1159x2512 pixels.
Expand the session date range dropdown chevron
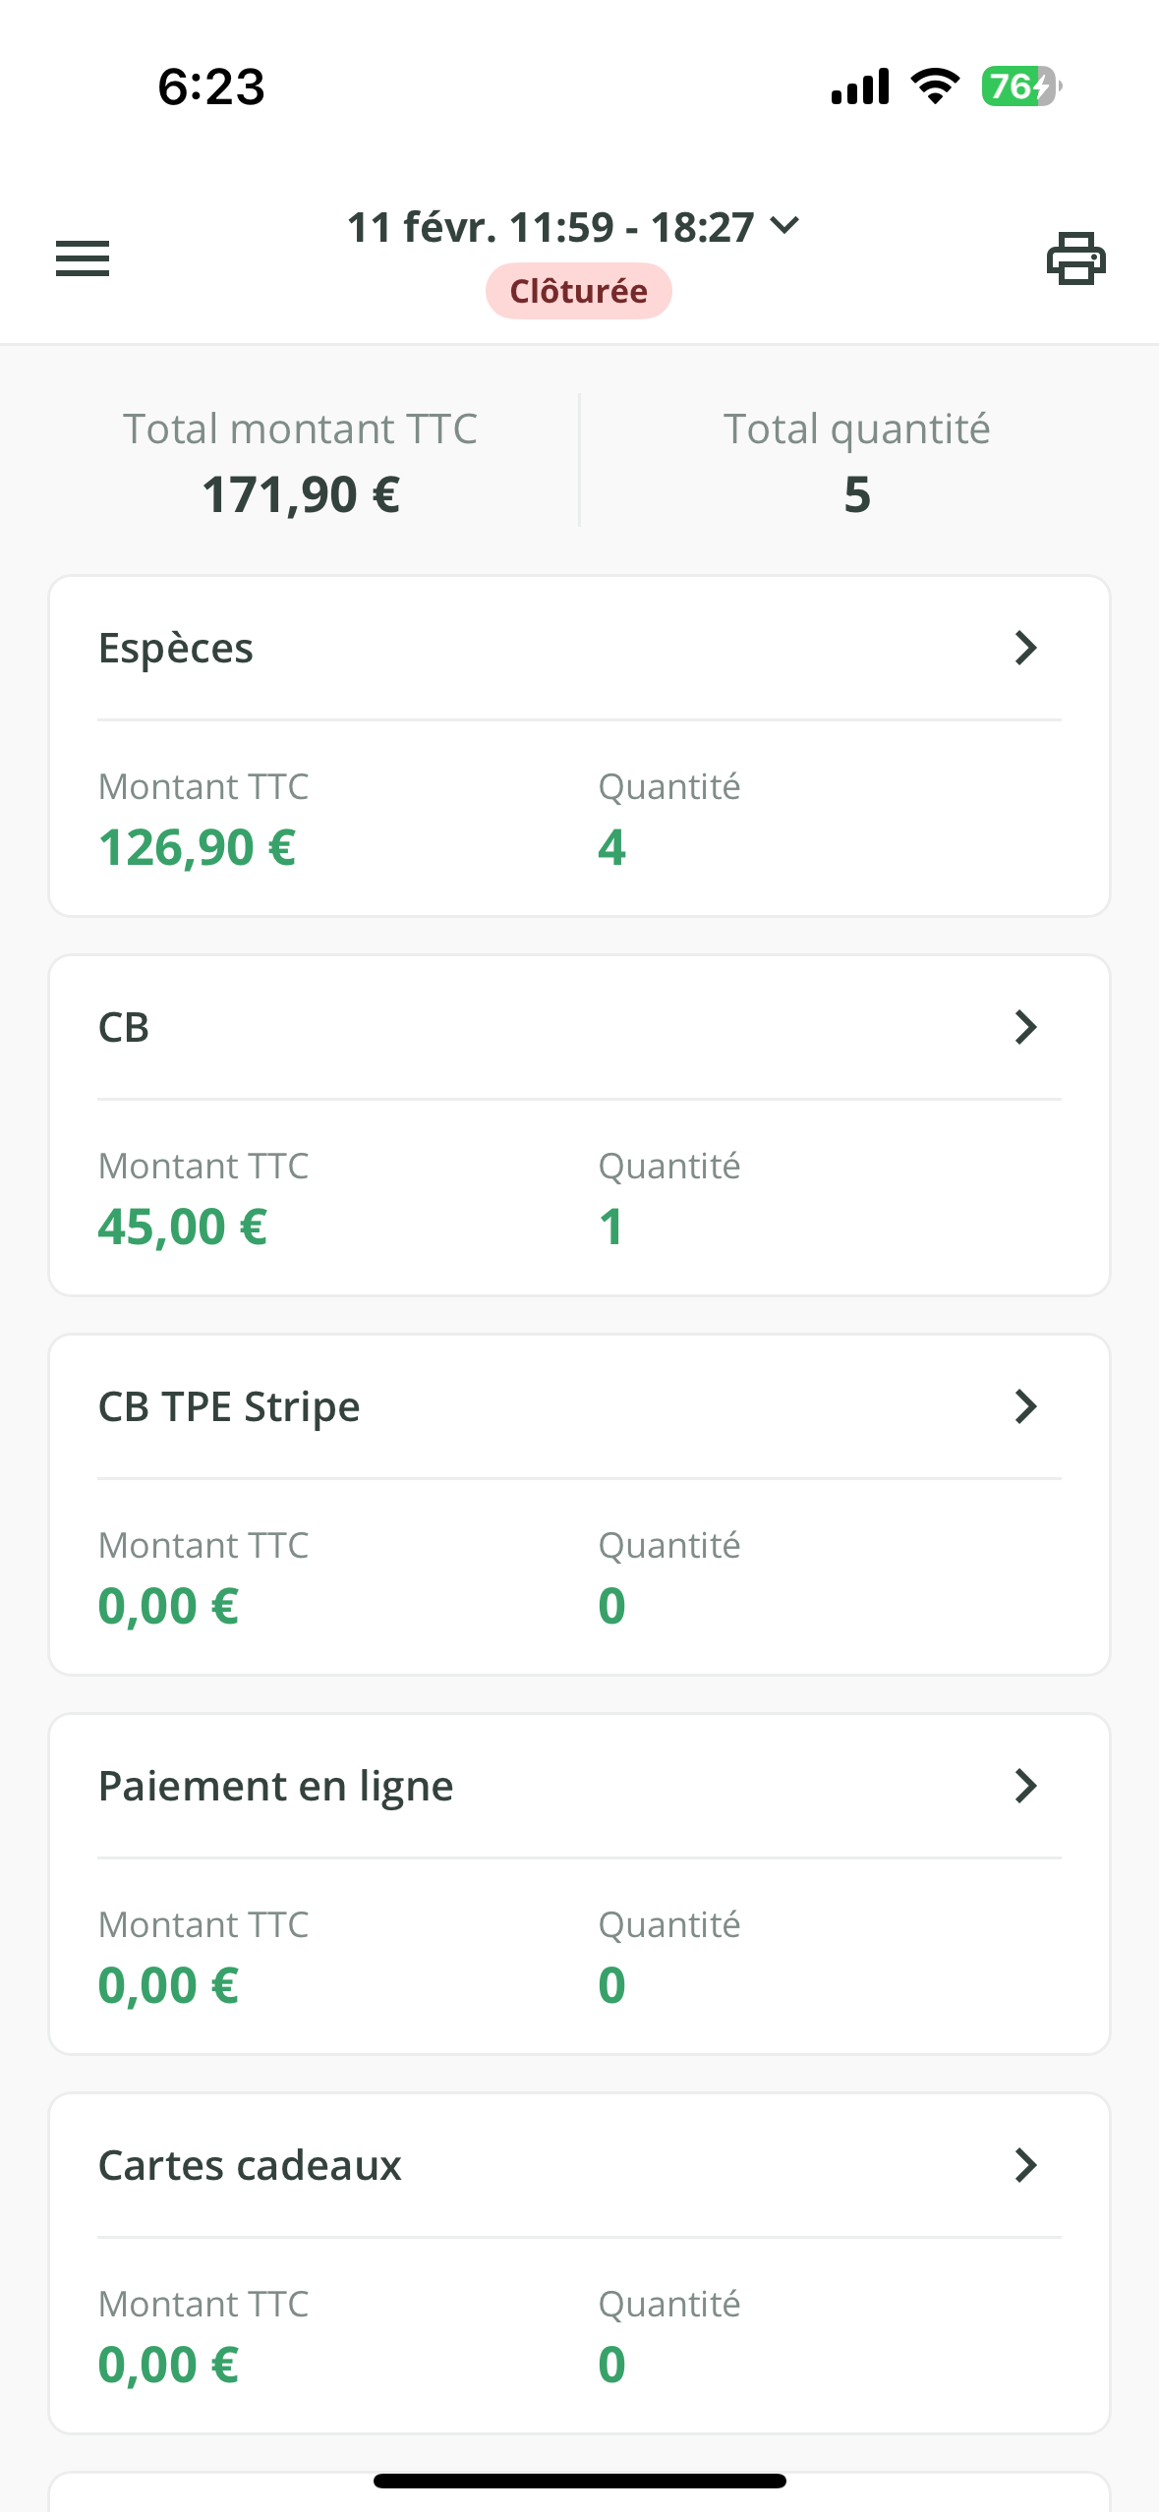pos(785,226)
